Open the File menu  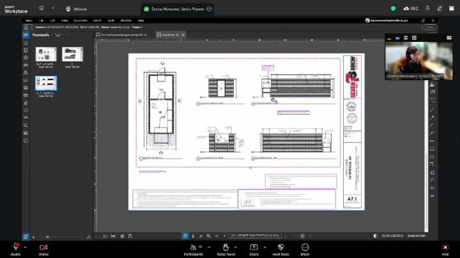[x=41, y=20]
